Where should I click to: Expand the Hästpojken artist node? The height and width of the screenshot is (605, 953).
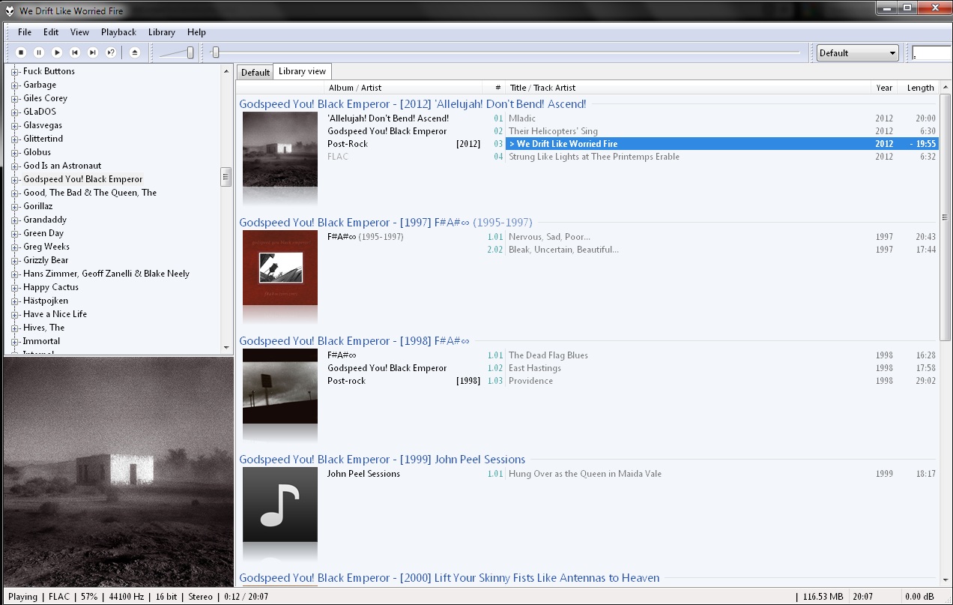coord(16,301)
